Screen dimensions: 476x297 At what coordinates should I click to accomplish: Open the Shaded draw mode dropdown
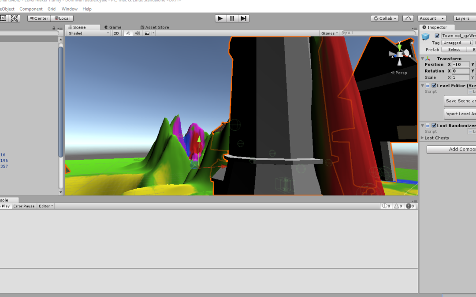[x=89, y=33]
